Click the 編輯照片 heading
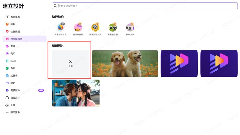This screenshot has width=240, height=135. pyautogui.click(x=58, y=46)
